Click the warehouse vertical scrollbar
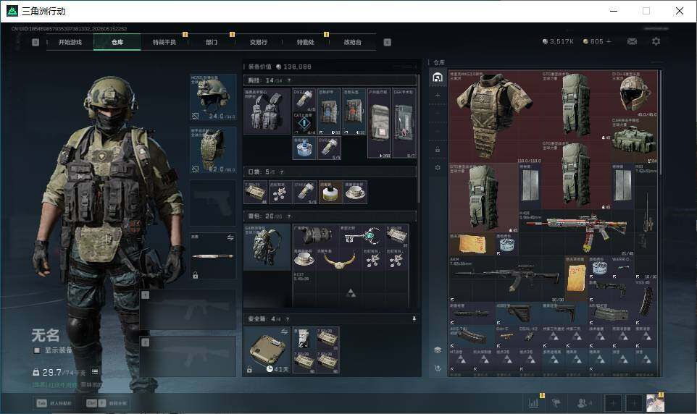The height and width of the screenshot is (414, 697). (x=661, y=122)
